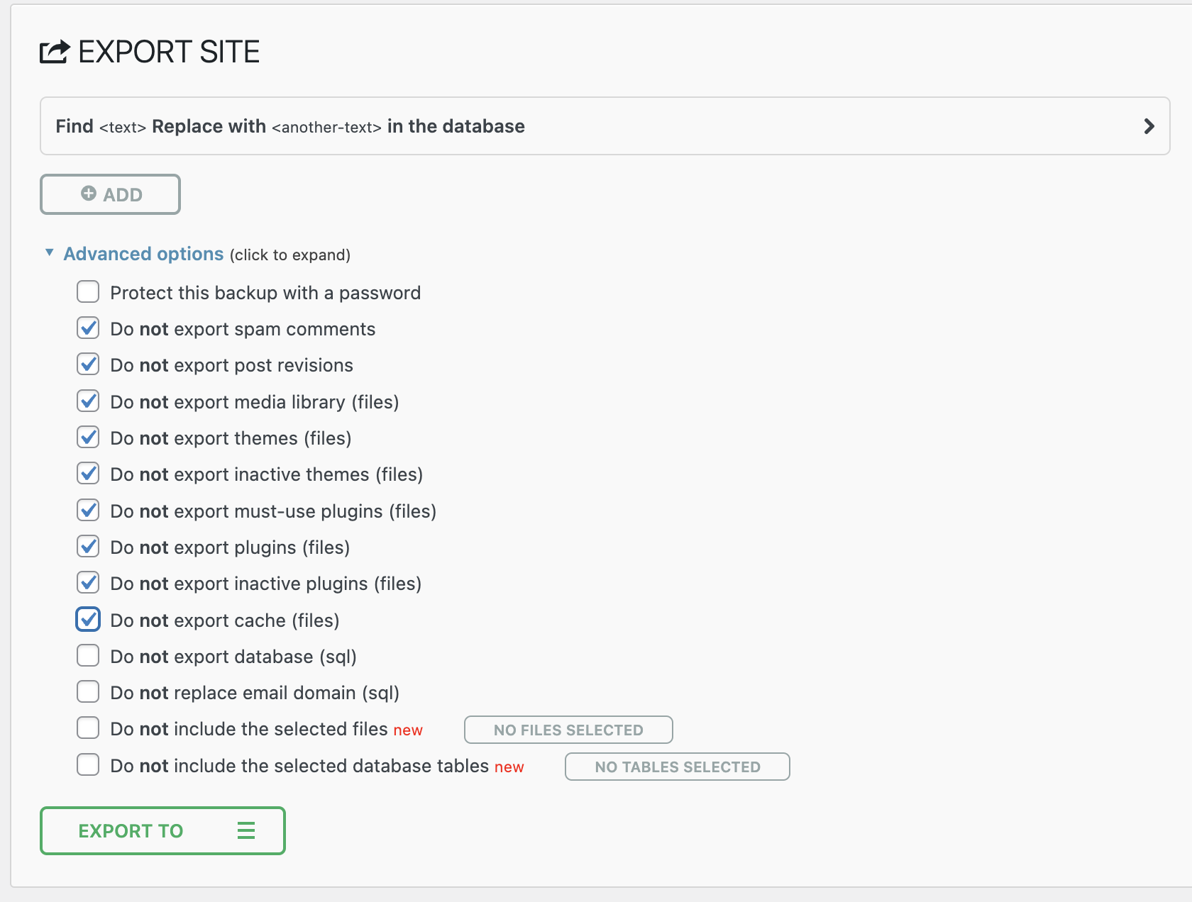
Task: Toggle Do not export inactive themes
Action: tap(88, 474)
